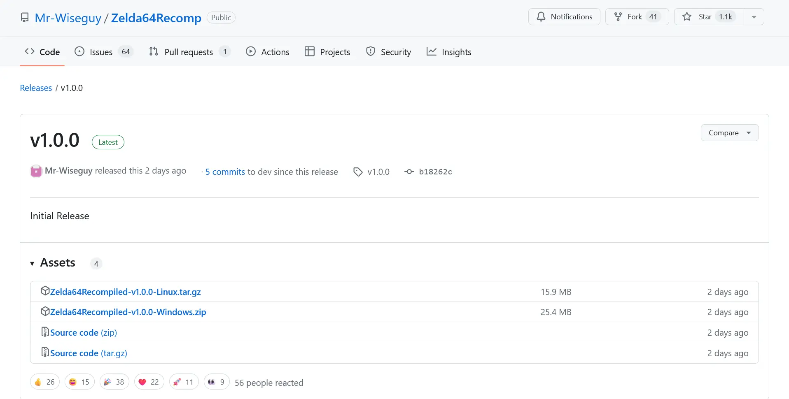The width and height of the screenshot is (789, 399).
Task: Go back to Releases breadcrumb
Action: (36, 88)
